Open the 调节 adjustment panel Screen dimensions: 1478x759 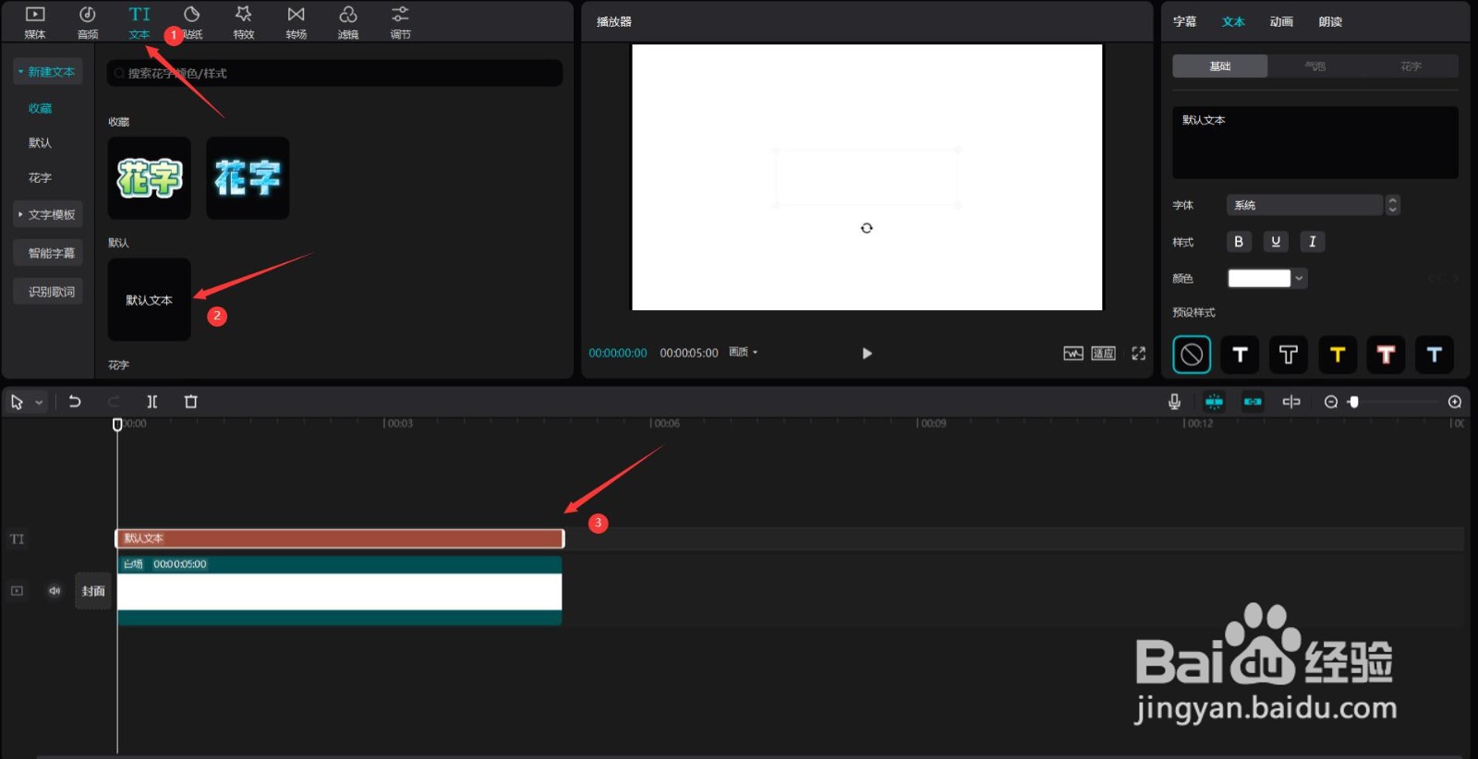click(400, 22)
